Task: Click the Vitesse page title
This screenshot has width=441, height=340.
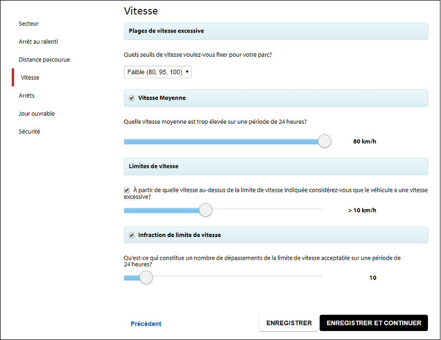Action: [x=141, y=11]
